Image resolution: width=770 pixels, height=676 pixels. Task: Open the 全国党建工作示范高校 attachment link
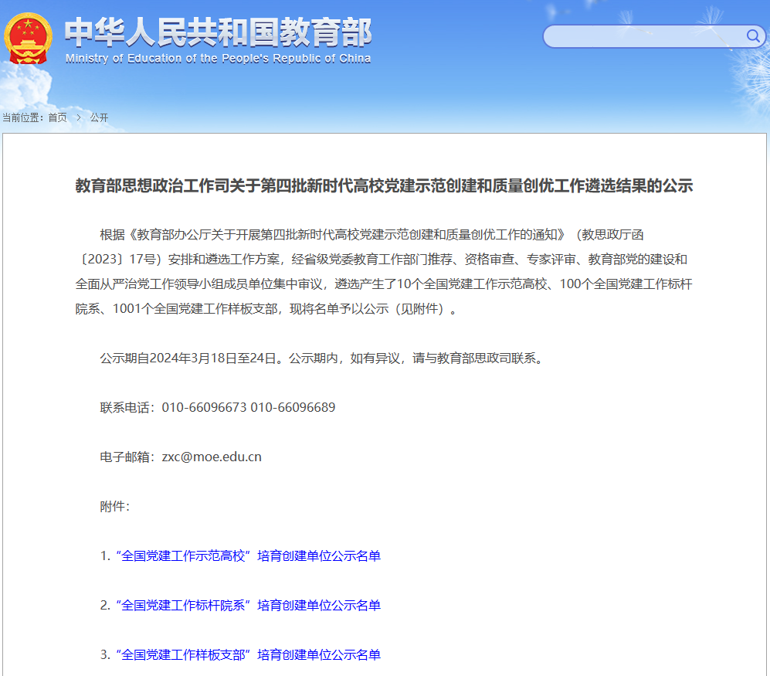tap(248, 555)
